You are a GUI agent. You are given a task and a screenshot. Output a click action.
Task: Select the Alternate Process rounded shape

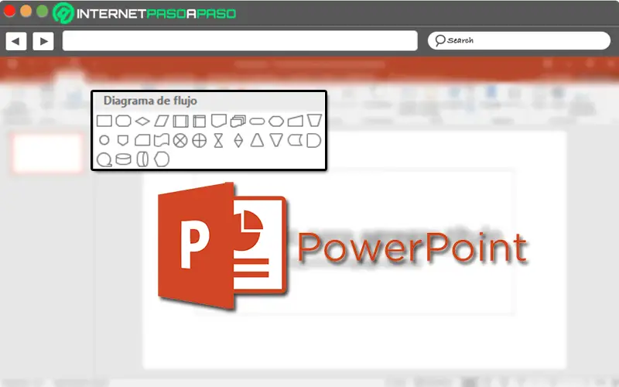point(123,121)
